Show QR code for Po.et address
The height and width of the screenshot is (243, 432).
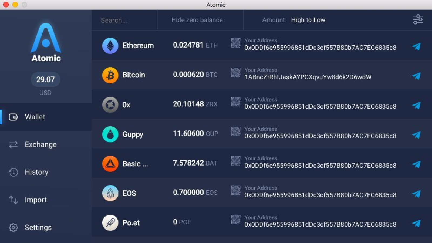[236, 220]
